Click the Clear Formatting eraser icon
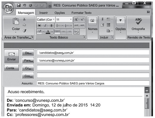This screenshot has width=155, height=118. (x=76, y=32)
